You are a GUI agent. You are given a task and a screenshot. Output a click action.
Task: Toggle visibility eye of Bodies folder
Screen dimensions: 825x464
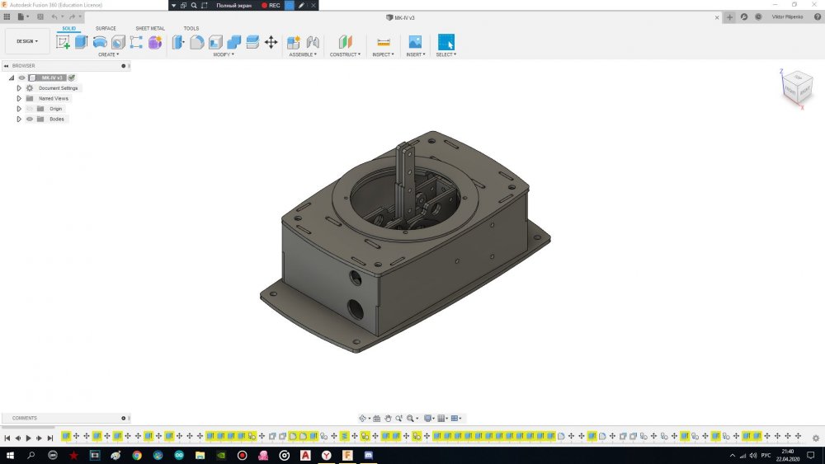click(30, 119)
